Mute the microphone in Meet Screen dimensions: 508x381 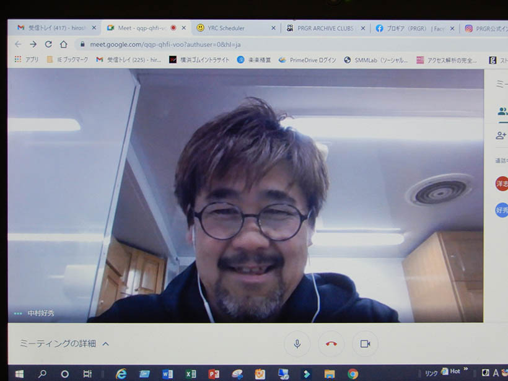coord(297,344)
